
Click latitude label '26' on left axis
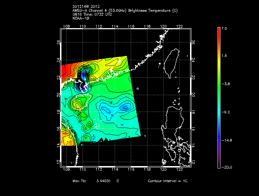coord(58,42)
